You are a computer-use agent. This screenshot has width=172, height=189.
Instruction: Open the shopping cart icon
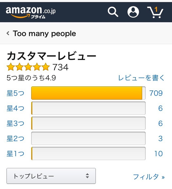pos(155,12)
